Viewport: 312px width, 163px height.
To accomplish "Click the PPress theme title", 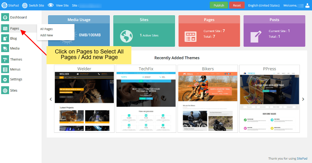I will (x=270, y=69).
